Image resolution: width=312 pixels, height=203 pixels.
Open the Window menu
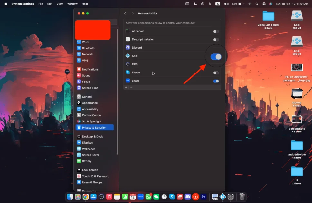(72, 4)
